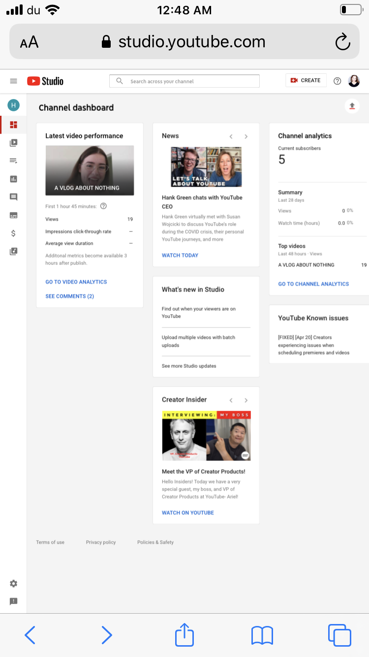Click Privacy policy footer link

point(101,542)
